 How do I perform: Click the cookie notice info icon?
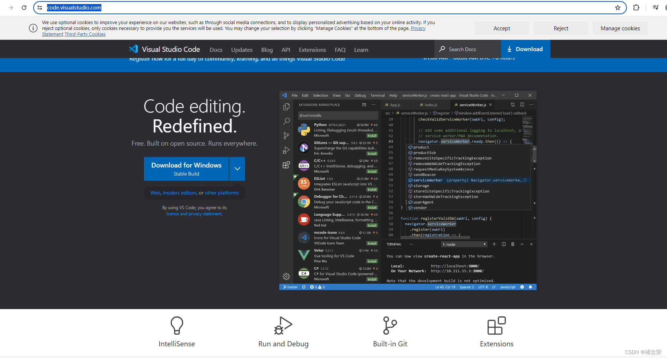33,28
